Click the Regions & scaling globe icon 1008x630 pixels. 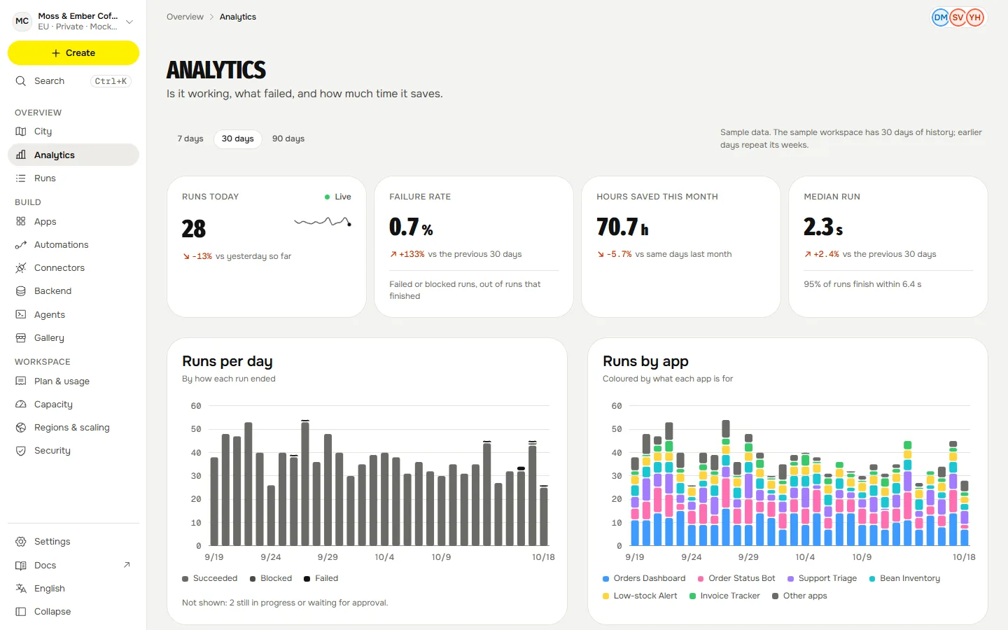pos(21,428)
